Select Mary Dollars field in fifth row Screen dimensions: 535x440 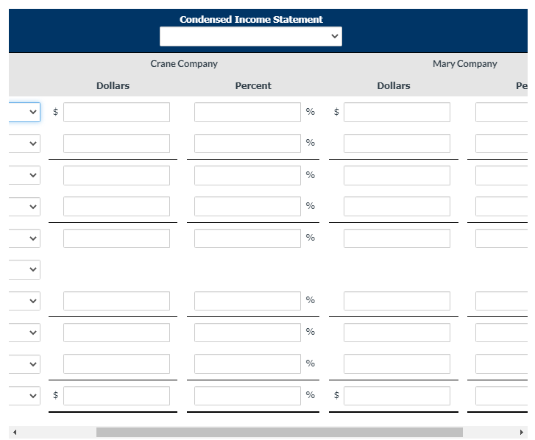pyautogui.click(x=397, y=238)
